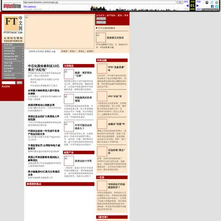Expand the Comment sidebar submenu arrow
The width and height of the screenshot is (221, 221).
tap(23, 78)
